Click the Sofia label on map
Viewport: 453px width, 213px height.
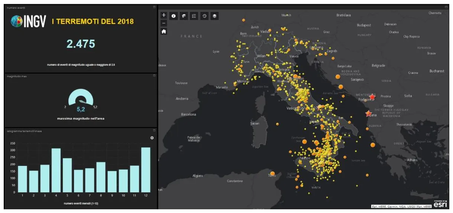[408, 96]
